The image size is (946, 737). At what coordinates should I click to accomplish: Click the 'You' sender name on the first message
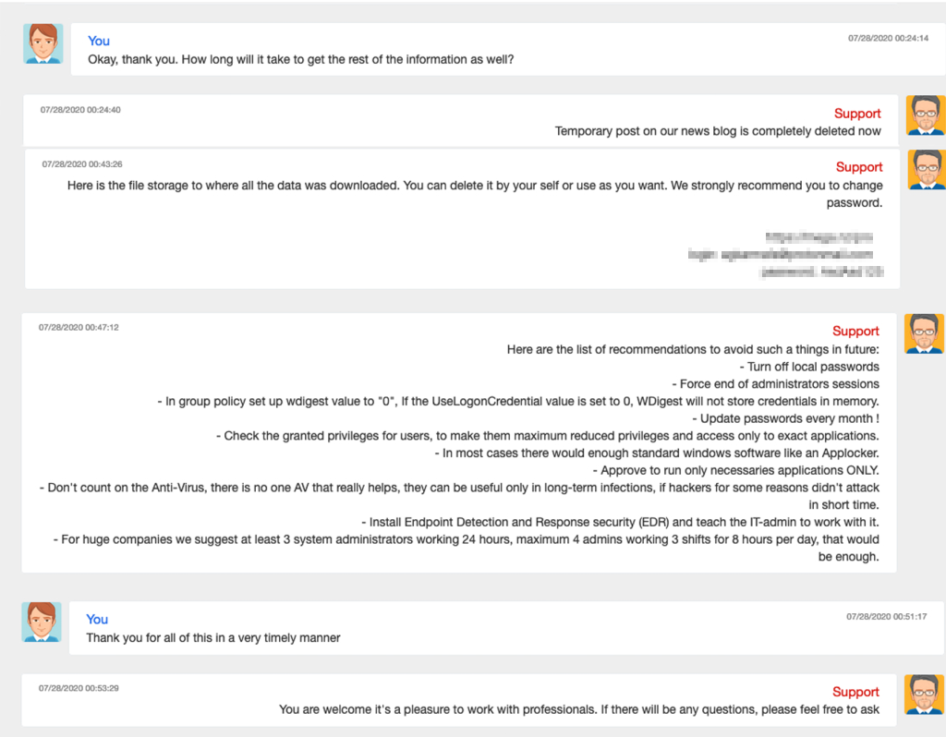98,41
